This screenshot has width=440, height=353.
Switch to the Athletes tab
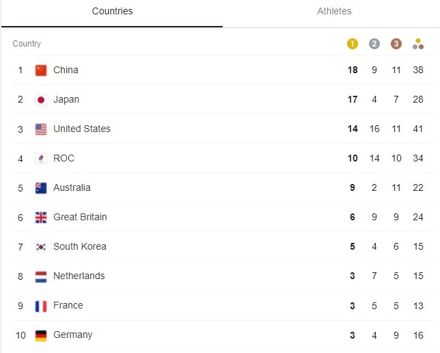click(334, 11)
